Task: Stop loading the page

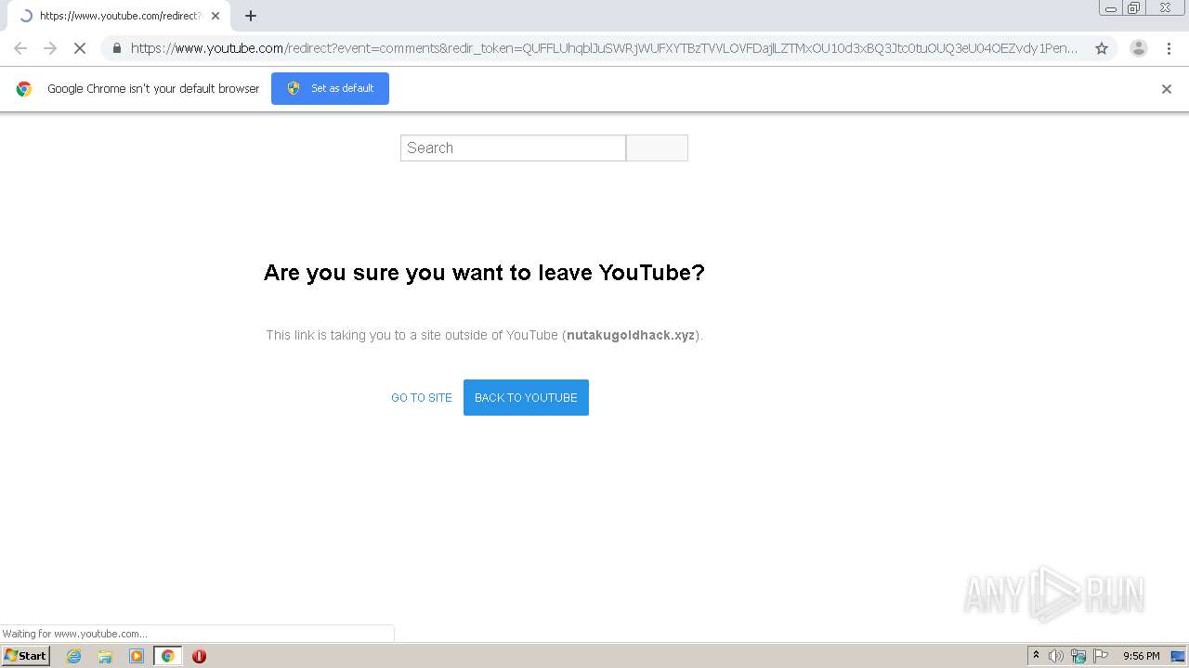Action: click(80, 48)
